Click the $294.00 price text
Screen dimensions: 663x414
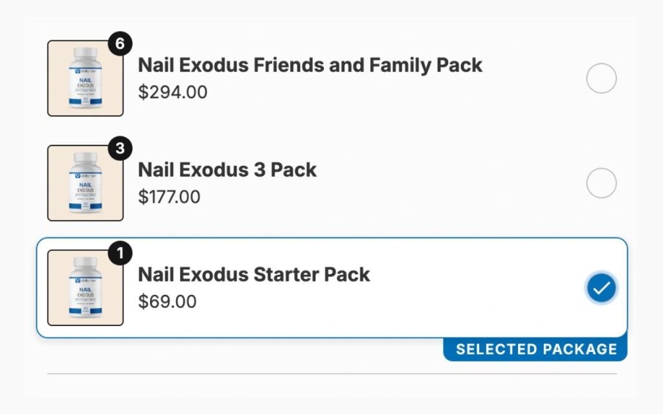172,92
